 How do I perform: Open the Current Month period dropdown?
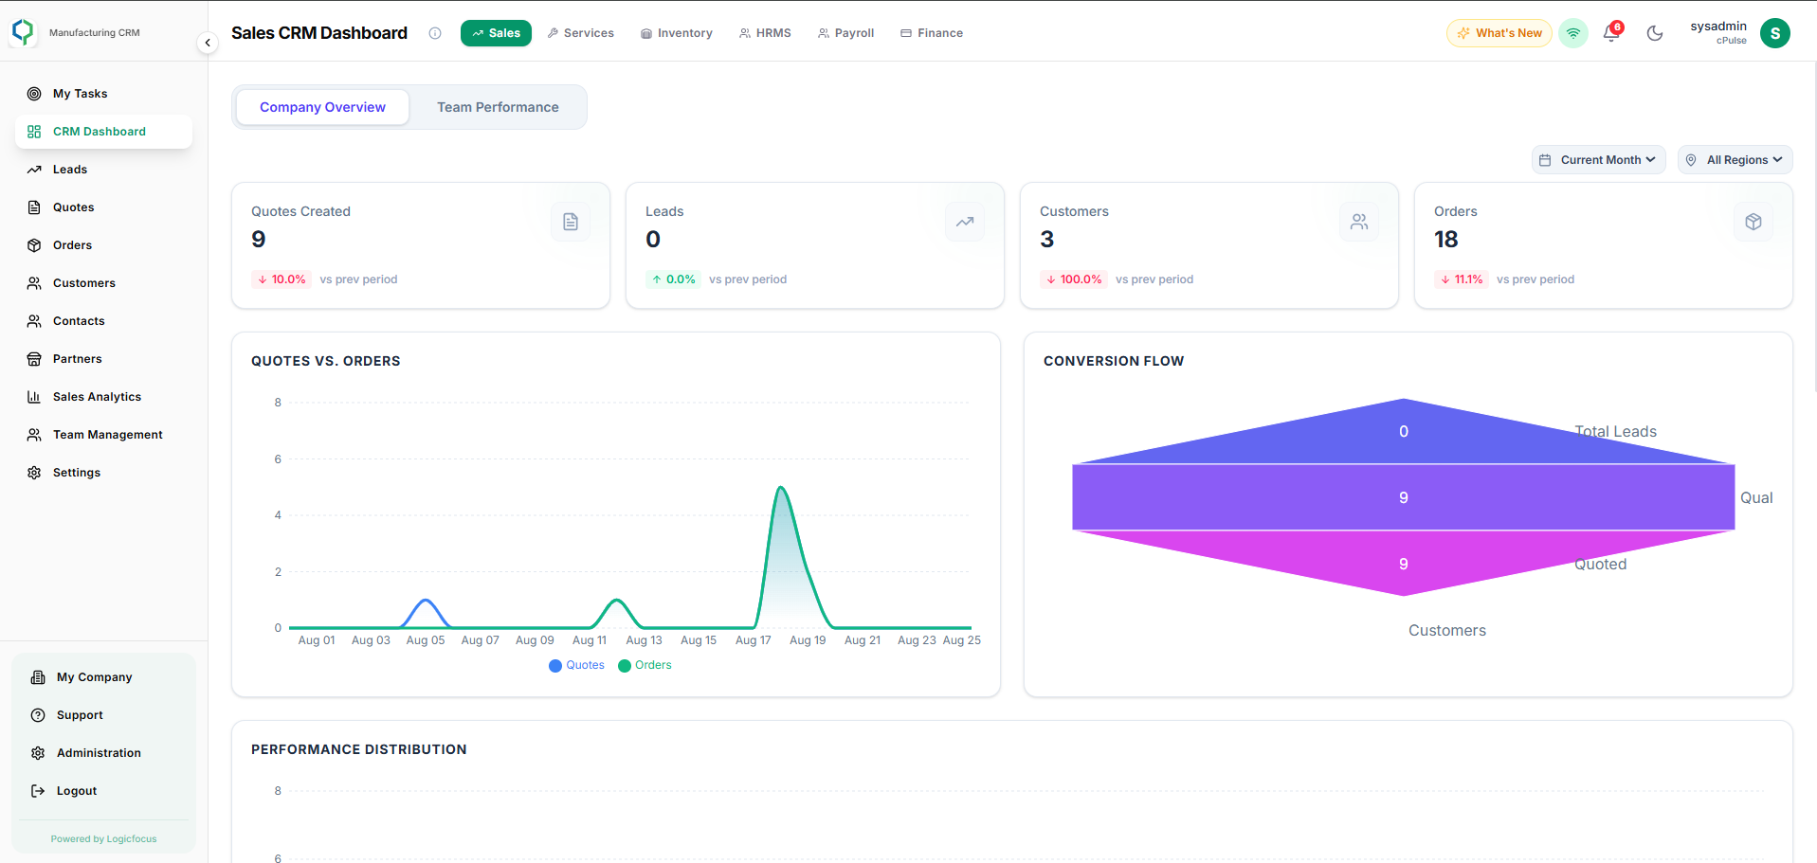(1598, 160)
